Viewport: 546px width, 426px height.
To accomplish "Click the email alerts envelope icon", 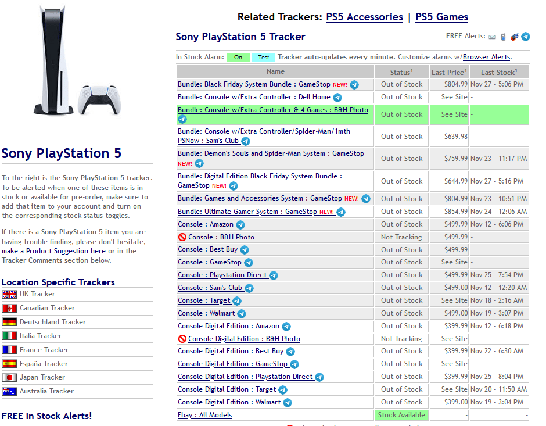I will coord(493,37).
